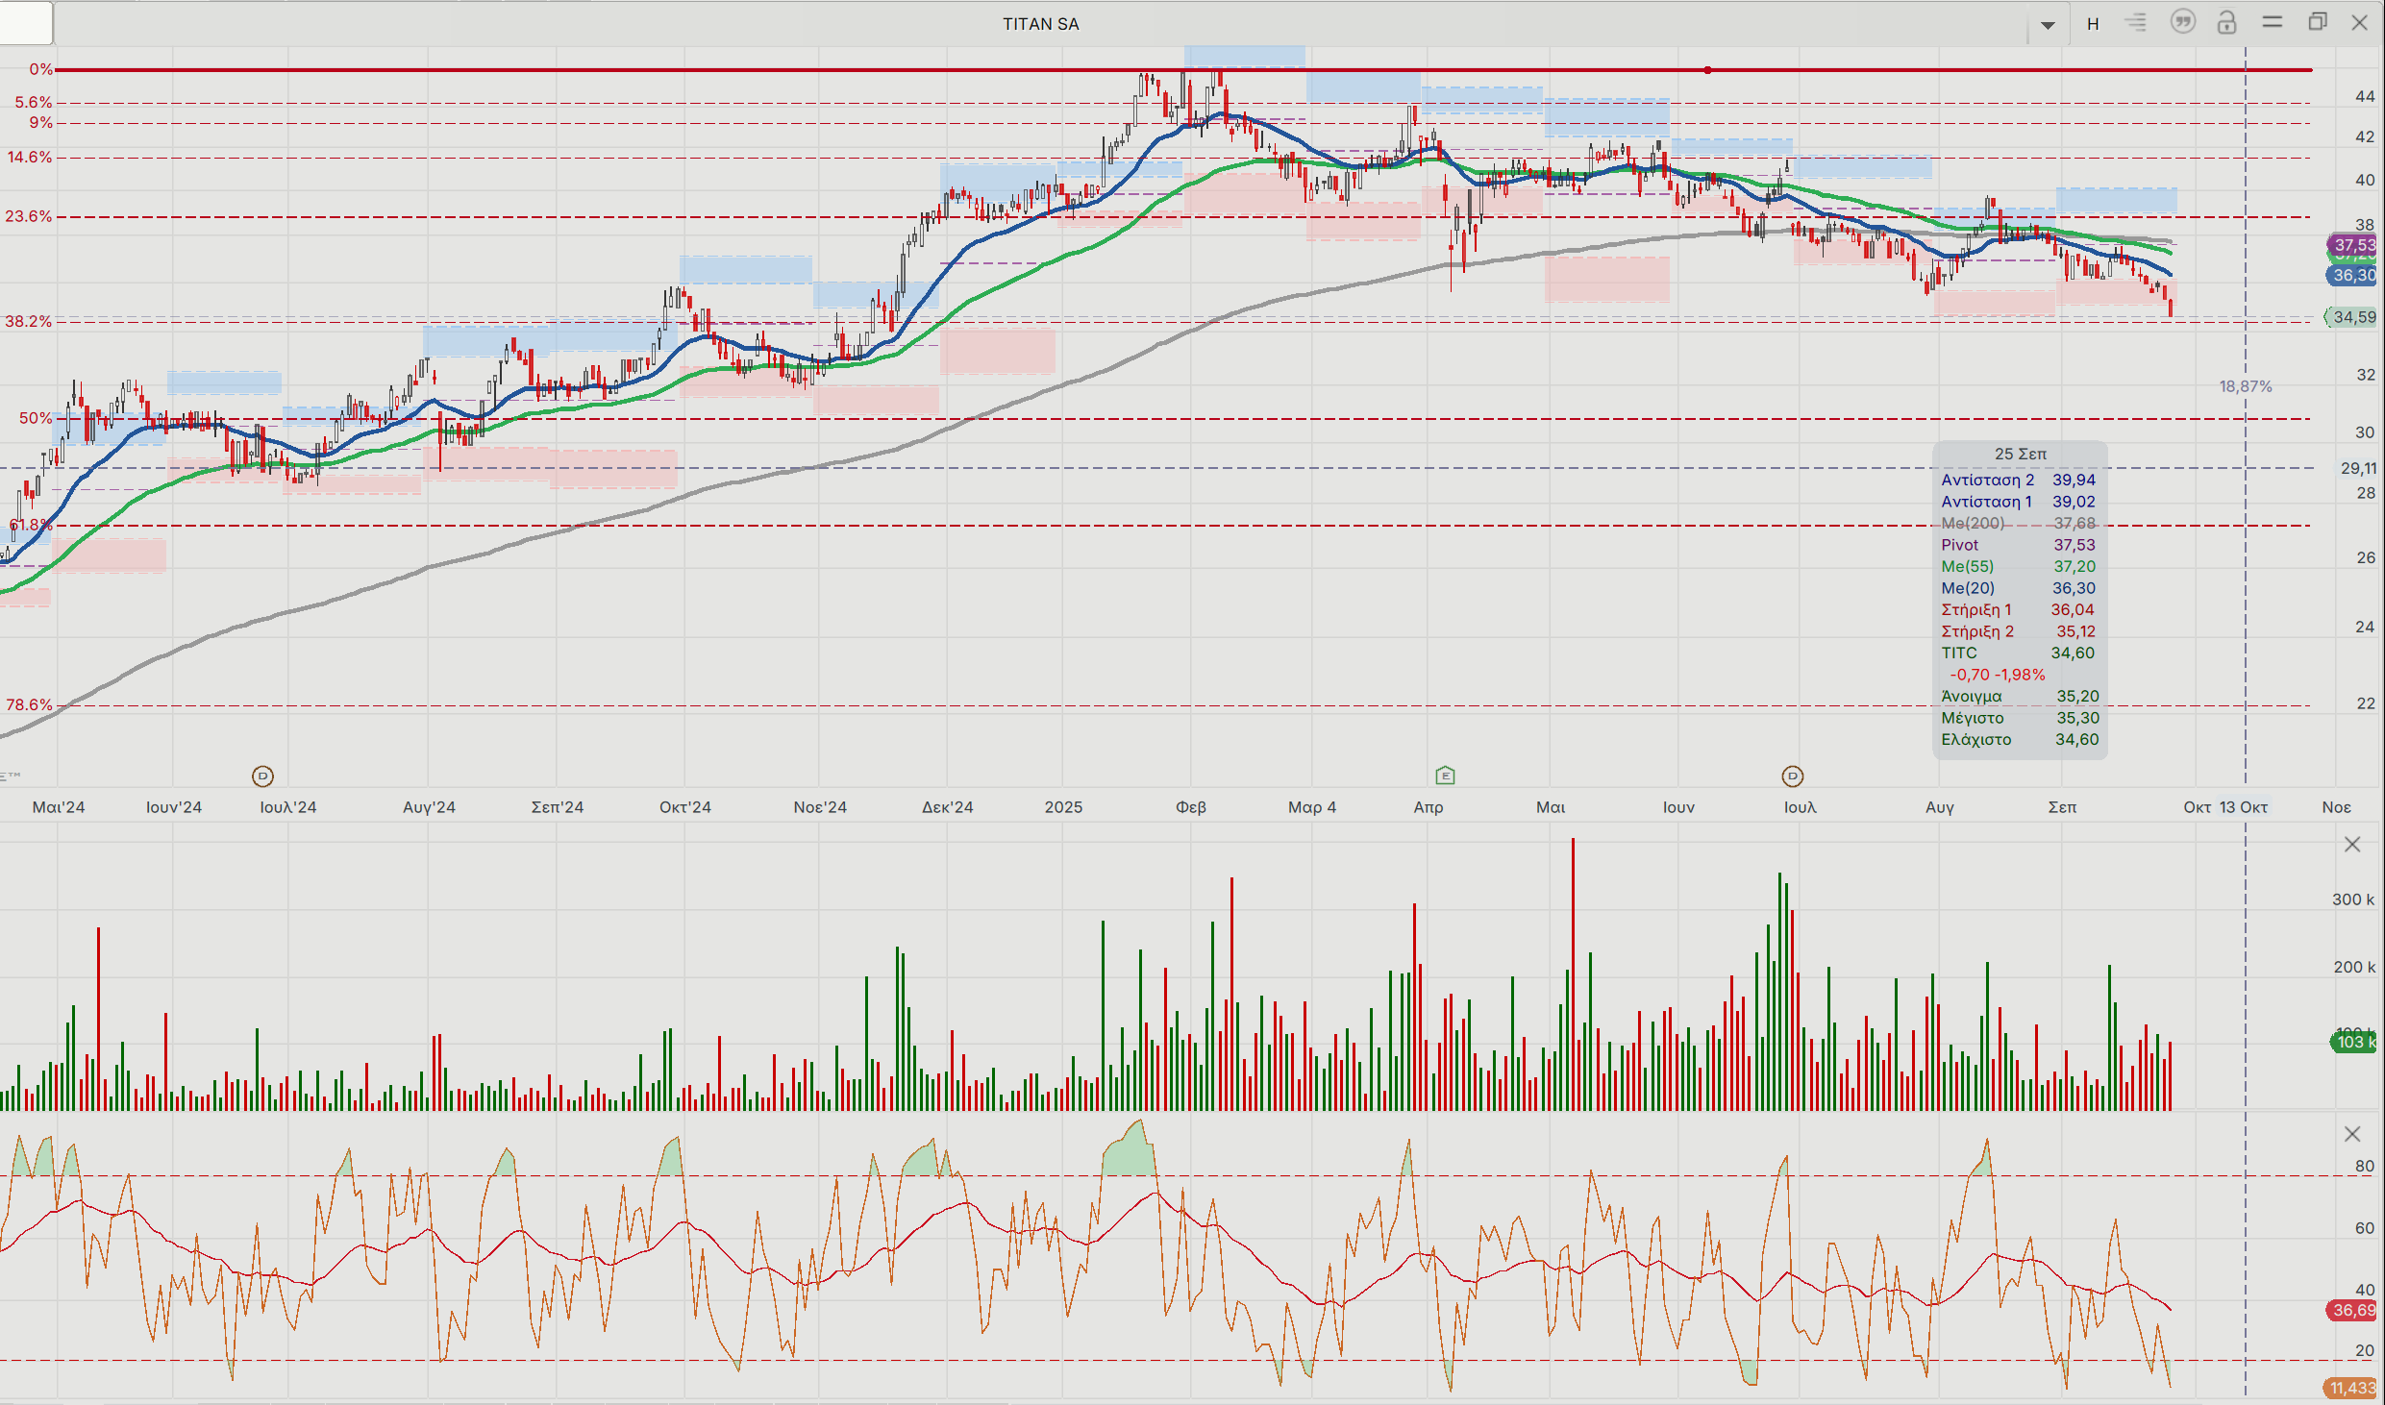The width and height of the screenshot is (2385, 1405).
Task: Click the H timeframe button
Action: pos(2093,24)
